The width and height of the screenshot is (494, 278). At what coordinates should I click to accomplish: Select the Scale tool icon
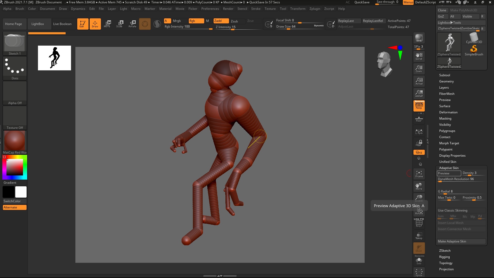coord(119,24)
